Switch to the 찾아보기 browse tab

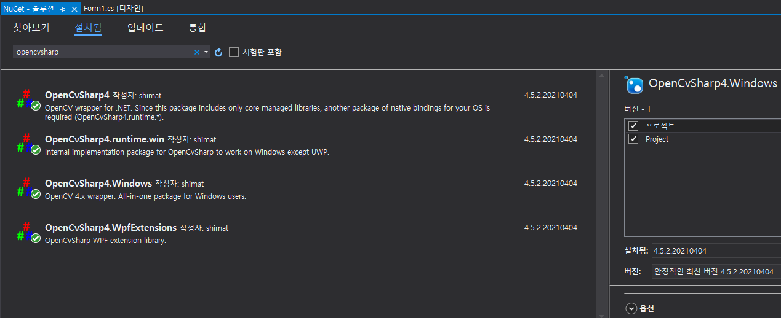pos(31,28)
